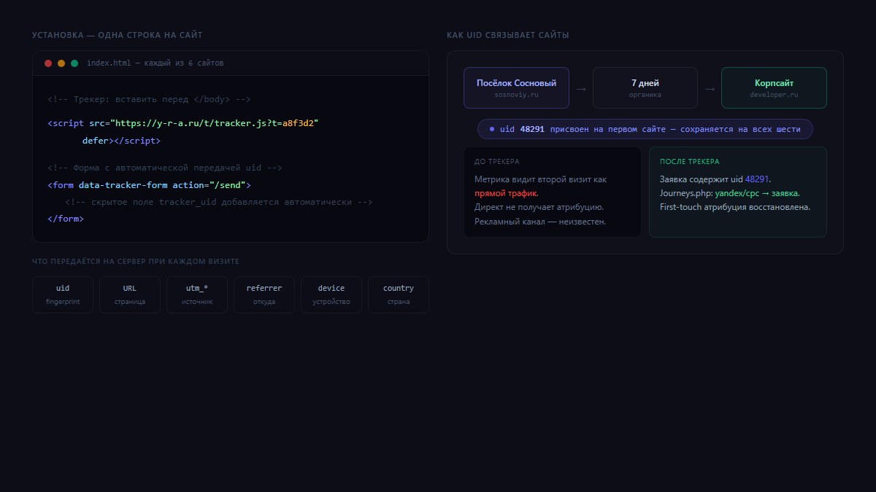Click the Как UID связывает сайты heading
This screenshot has width=876, height=492.
[x=508, y=35]
